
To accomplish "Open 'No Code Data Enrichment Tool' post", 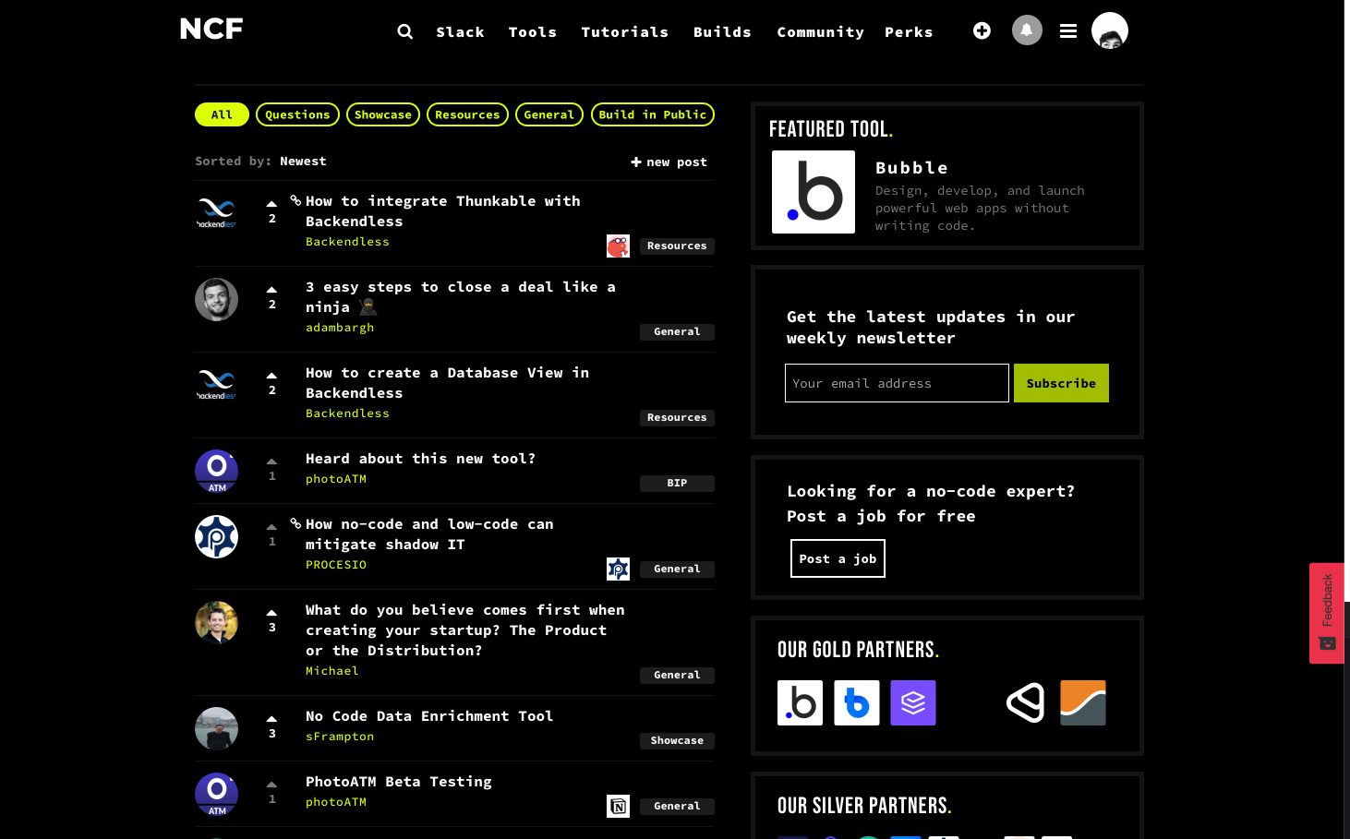I will (x=429, y=716).
